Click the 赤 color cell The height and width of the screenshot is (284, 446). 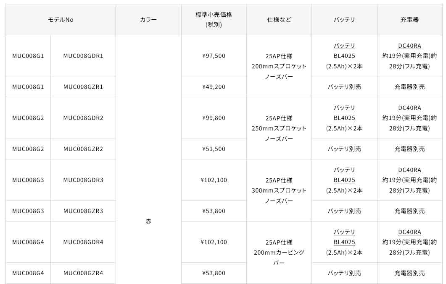coord(148,221)
